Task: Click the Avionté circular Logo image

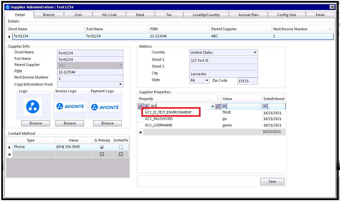Action: pos(33,107)
